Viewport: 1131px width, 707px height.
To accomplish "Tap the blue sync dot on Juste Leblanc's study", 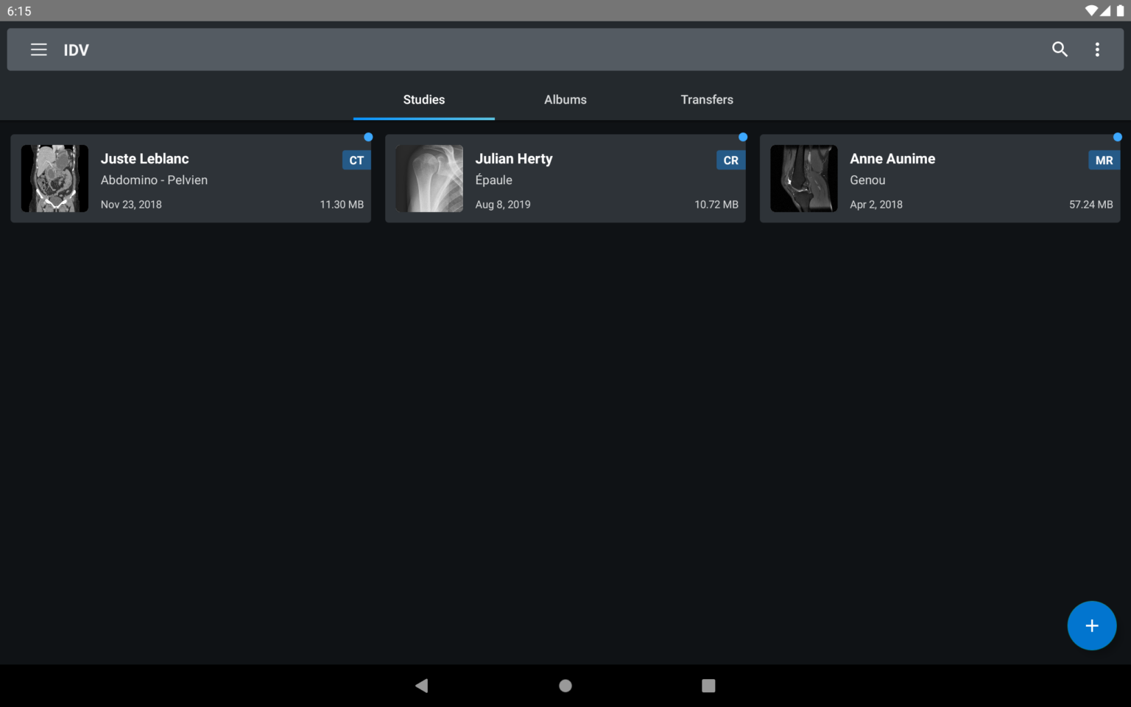I will click(368, 137).
